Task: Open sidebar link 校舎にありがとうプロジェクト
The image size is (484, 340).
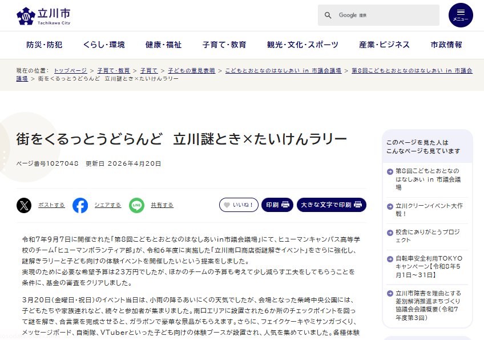Action: (x=428, y=236)
